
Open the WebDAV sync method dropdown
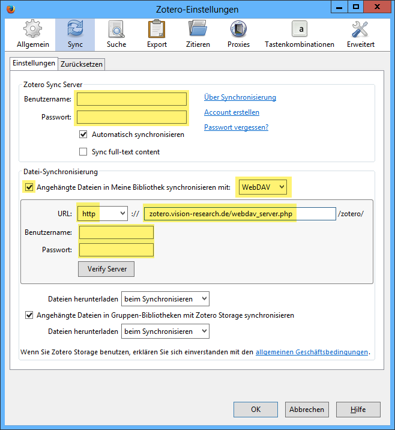pyautogui.click(x=263, y=187)
